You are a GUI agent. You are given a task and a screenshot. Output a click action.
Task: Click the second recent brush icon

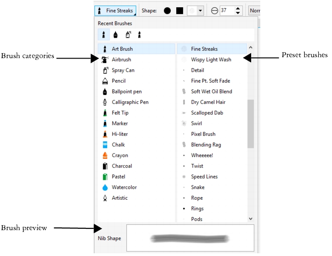[x=115, y=34]
